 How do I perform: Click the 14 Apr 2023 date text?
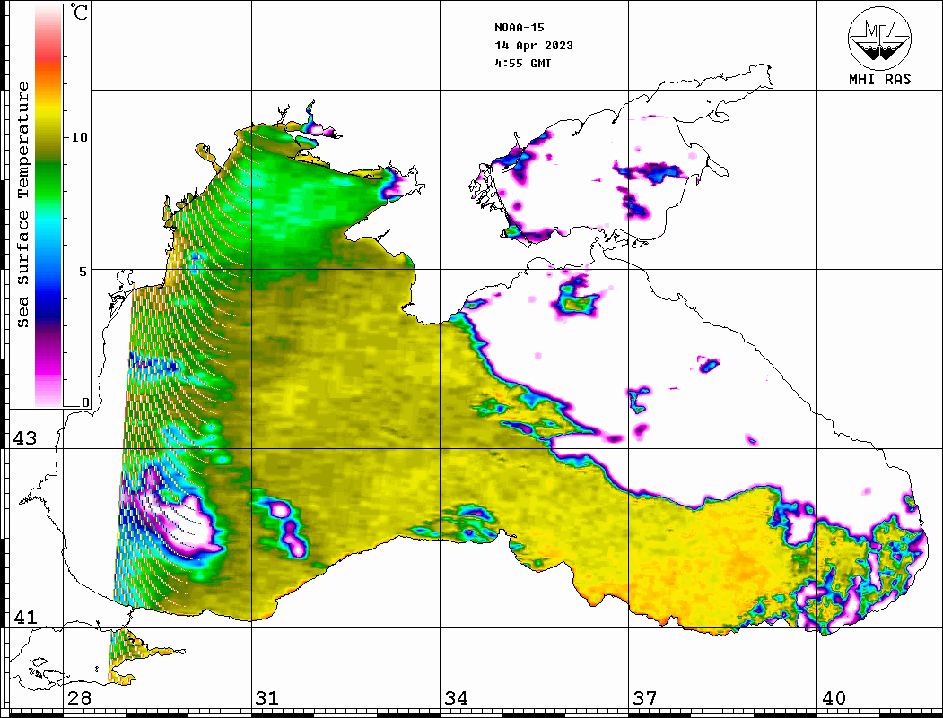(534, 46)
